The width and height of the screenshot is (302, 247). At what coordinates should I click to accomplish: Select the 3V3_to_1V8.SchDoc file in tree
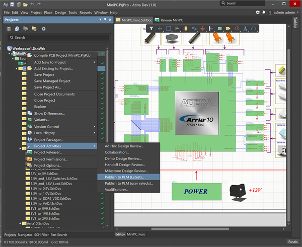(x=44, y=213)
